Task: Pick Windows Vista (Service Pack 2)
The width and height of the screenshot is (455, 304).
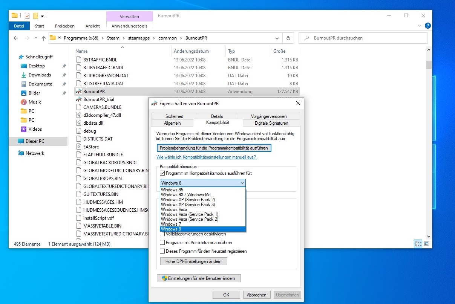Action: 203,219
